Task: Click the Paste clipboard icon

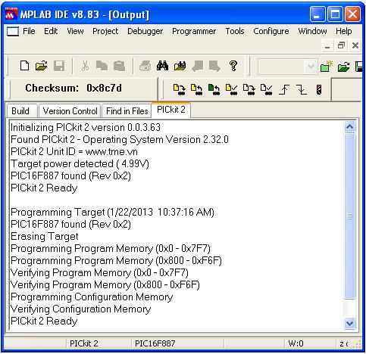Action: pos(119,66)
